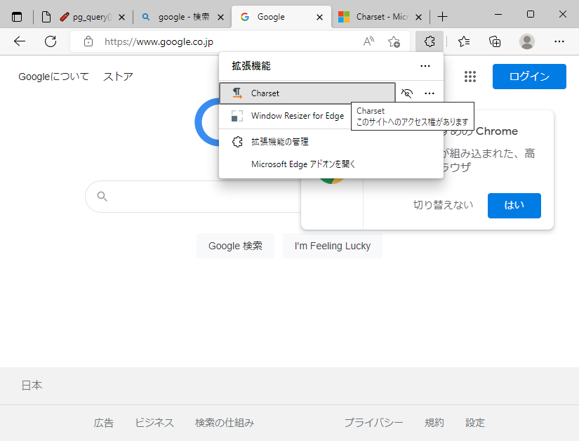The image size is (579, 441).
Task: Open the profile avatar icon
Action: (527, 41)
